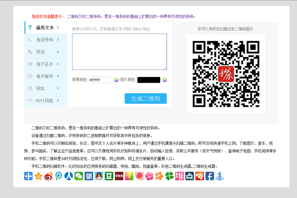Click the Douban share icon
This screenshot has width=297, height=198.
(x=109, y=176)
